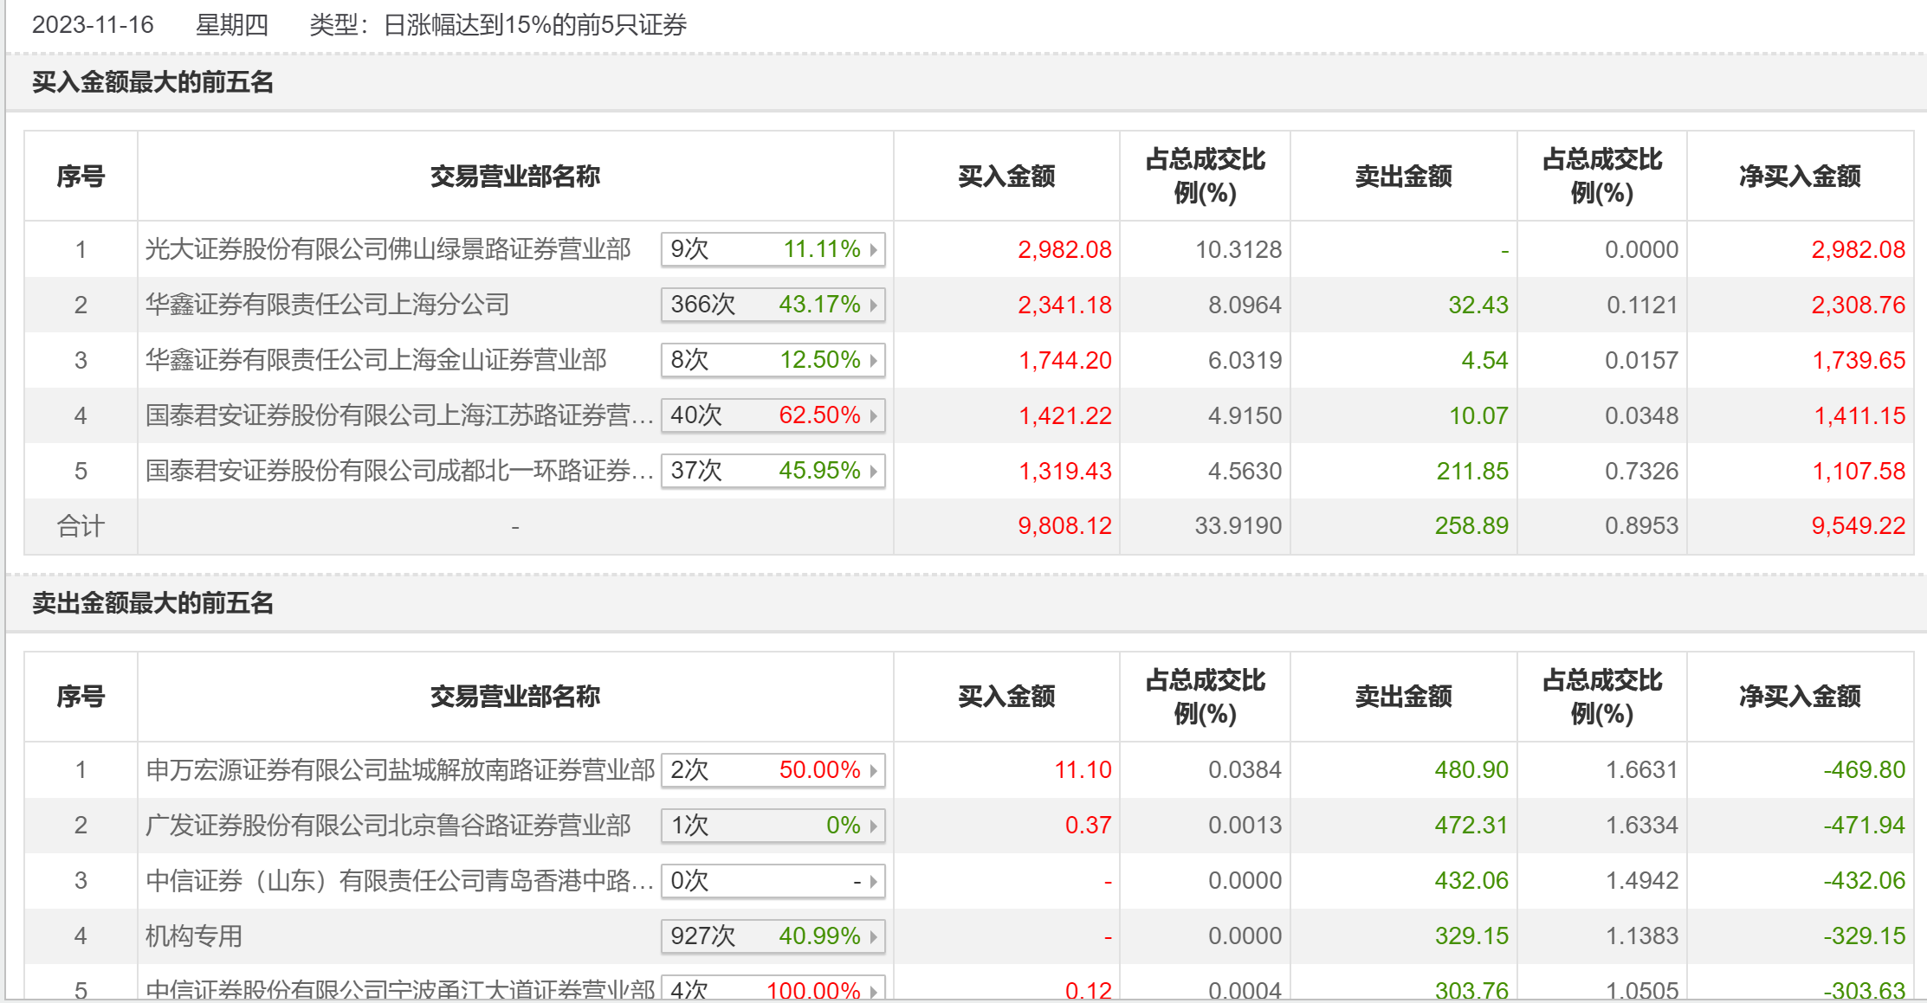Open the 广发证券北京鲁谷路营业部 link
The image size is (1927, 1003).
pyautogui.click(x=388, y=826)
